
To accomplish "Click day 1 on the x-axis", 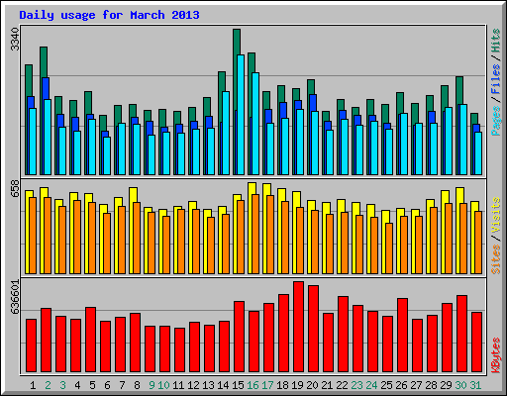I will click(33, 385).
